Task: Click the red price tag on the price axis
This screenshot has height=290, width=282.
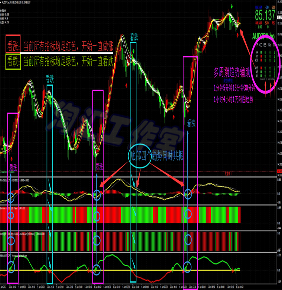Action: point(279,171)
